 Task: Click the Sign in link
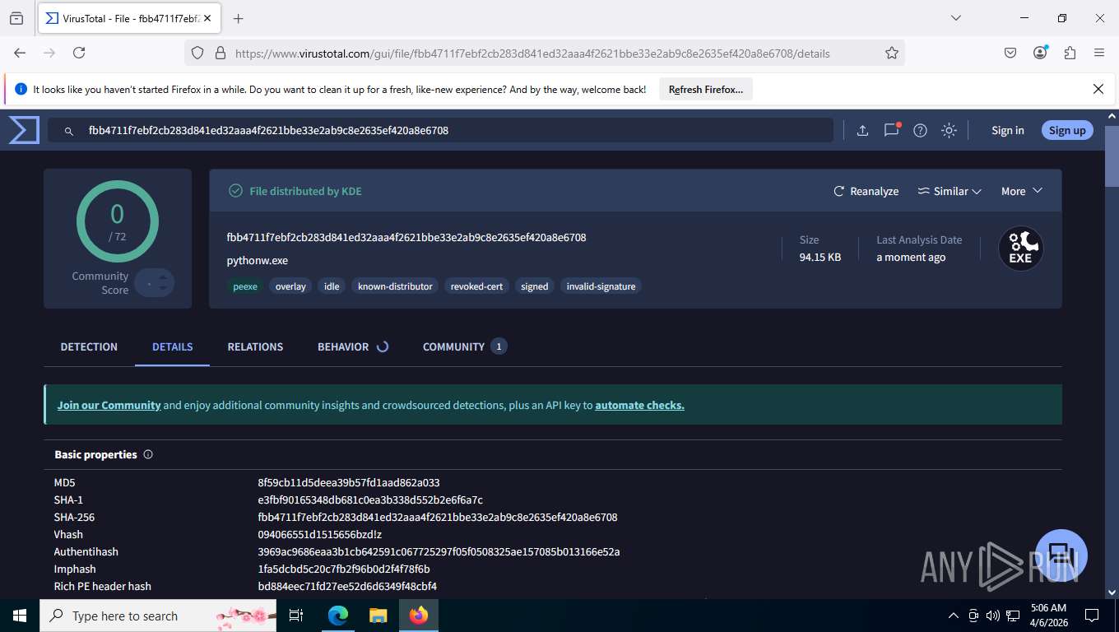pyautogui.click(x=1008, y=130)
